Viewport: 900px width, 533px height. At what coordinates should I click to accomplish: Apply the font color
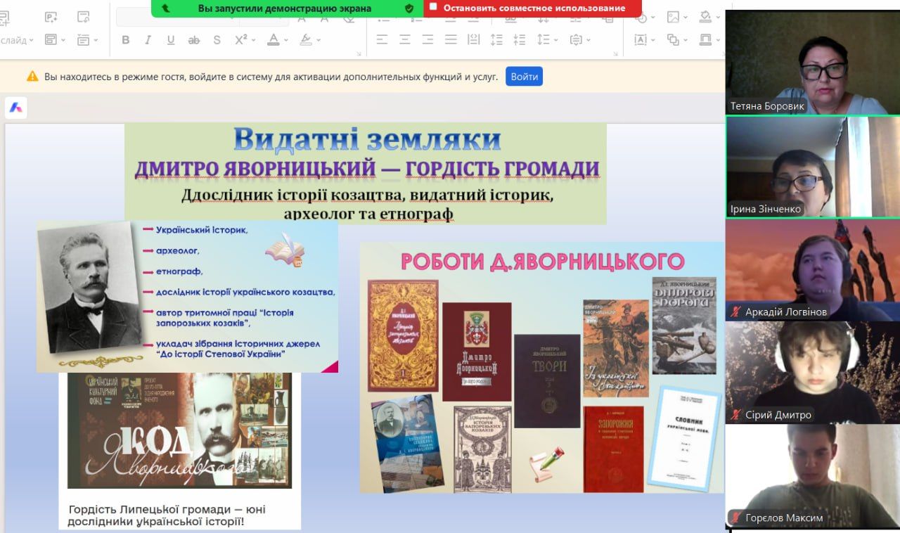(274, 40)
